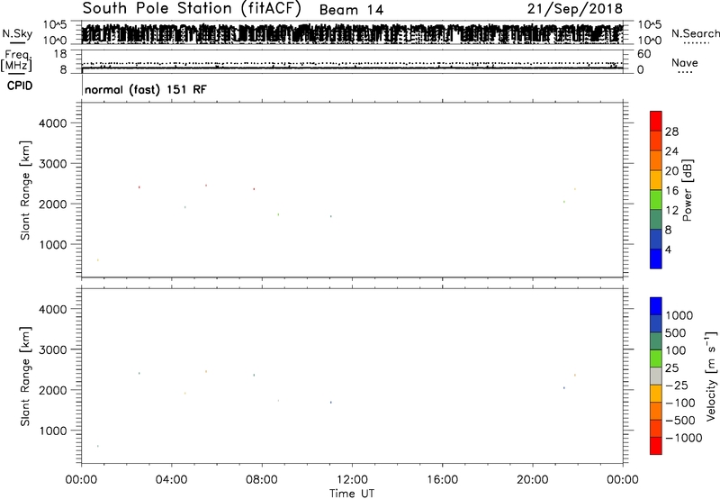Select the "N.Search" legend label
The image size is (720, 499).
(x=696, y=33)
